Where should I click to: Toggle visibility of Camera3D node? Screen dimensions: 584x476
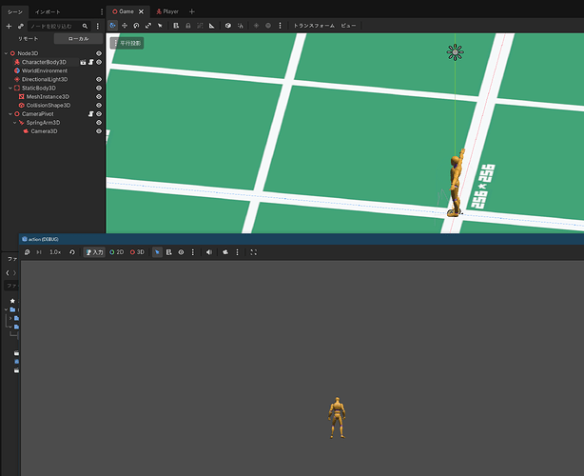(99, 131)
